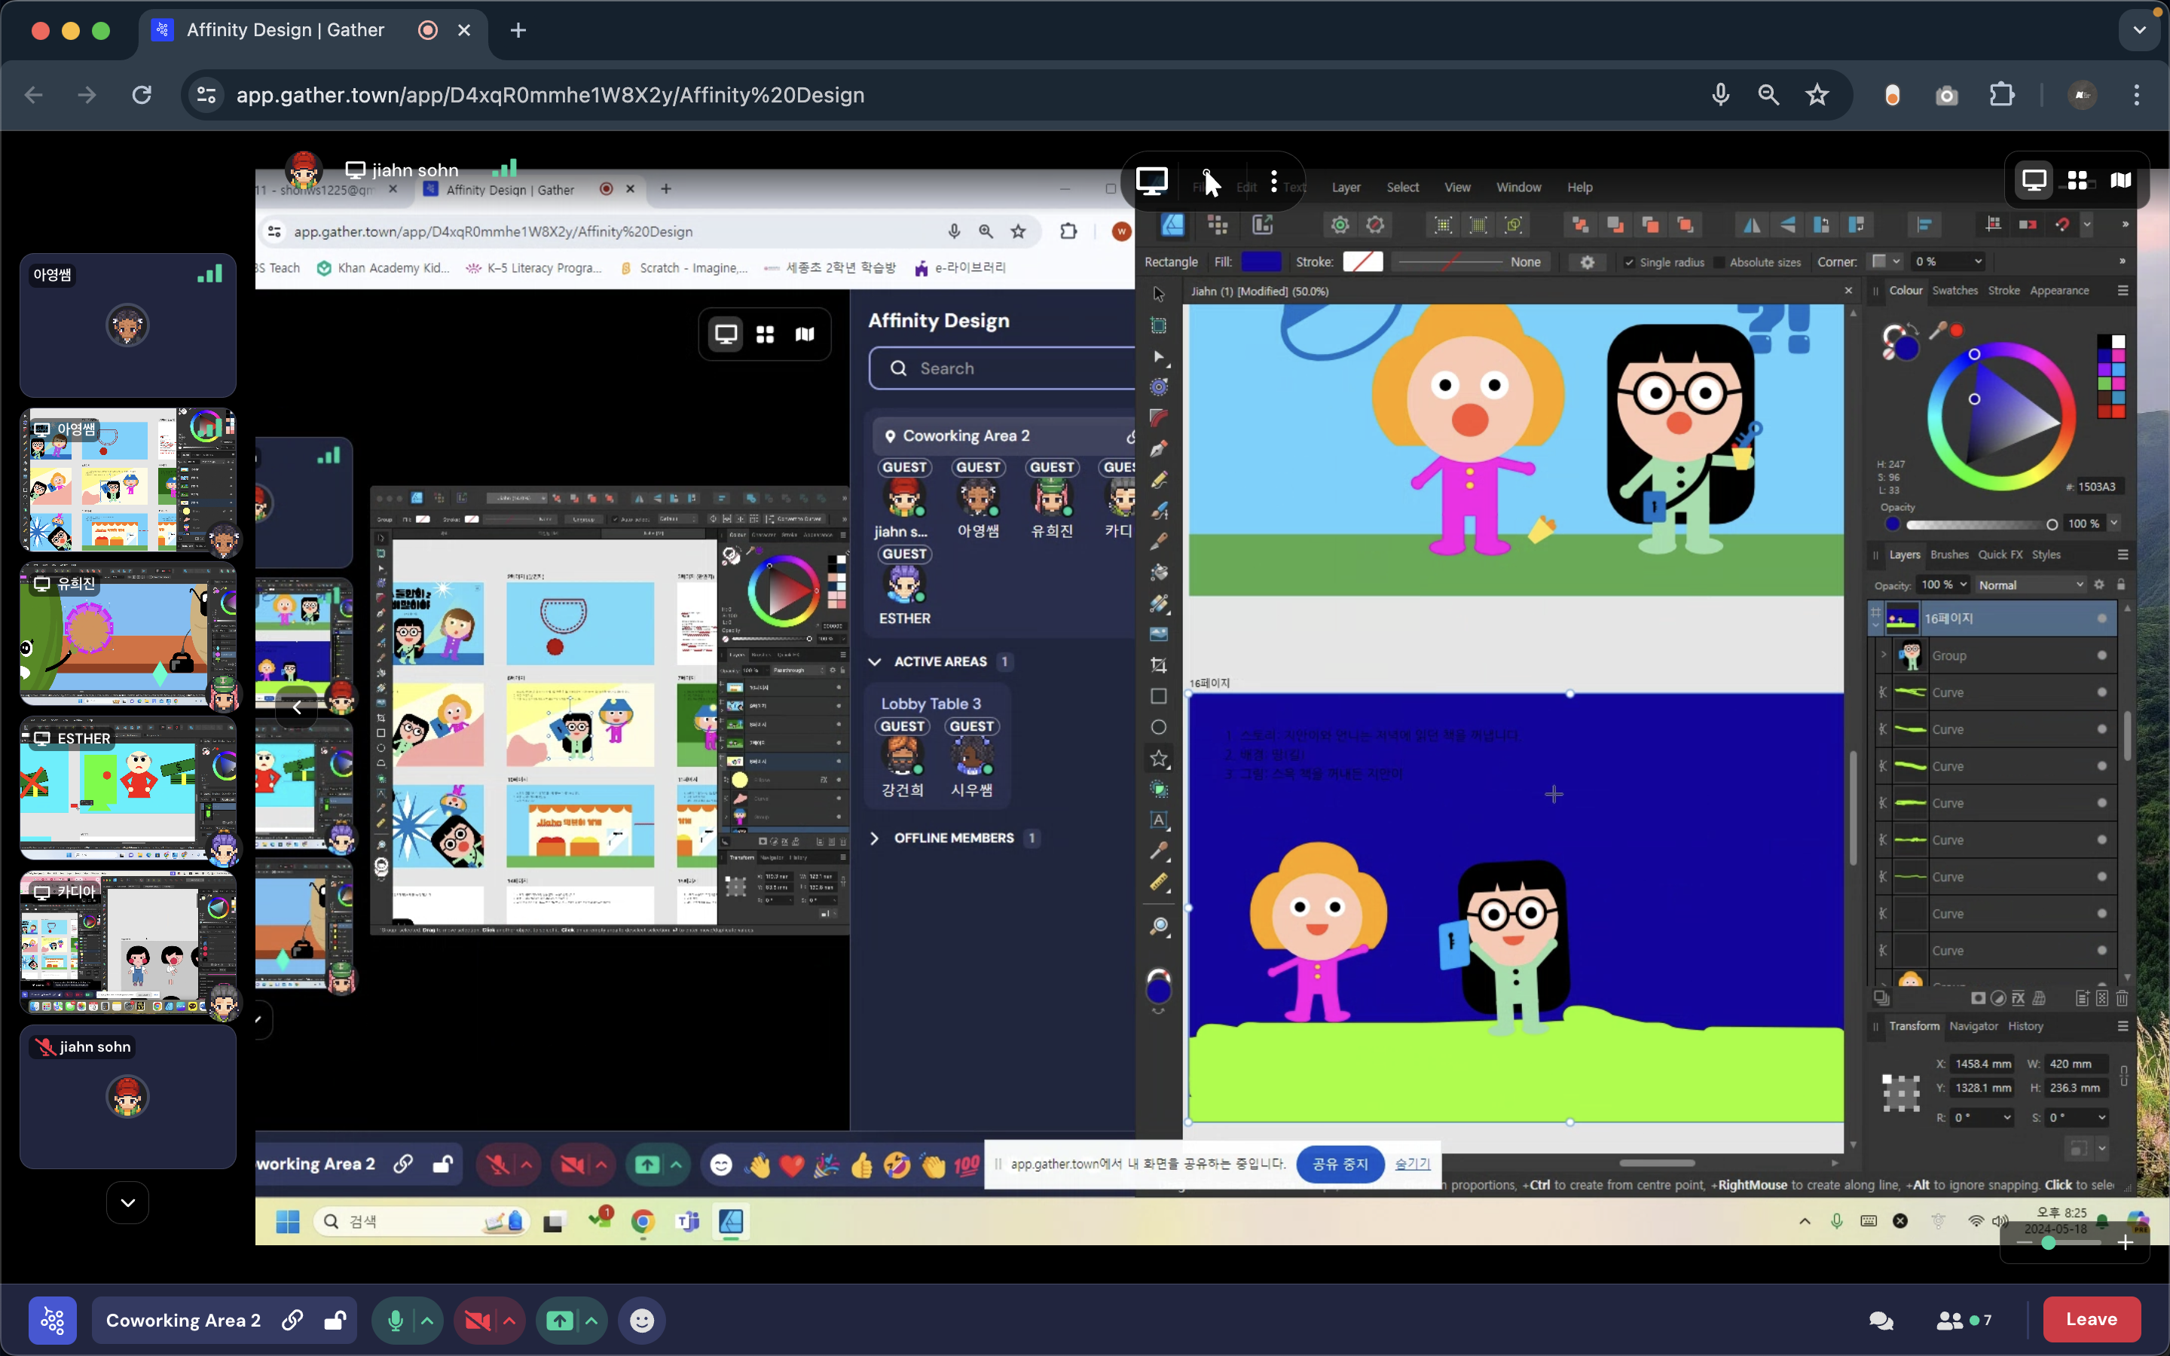Image resolution: width=2170 pixels, height=1356 pixels.
Task: Open the Gather chat panel icon
Action: click(x=1881, y=1320)
